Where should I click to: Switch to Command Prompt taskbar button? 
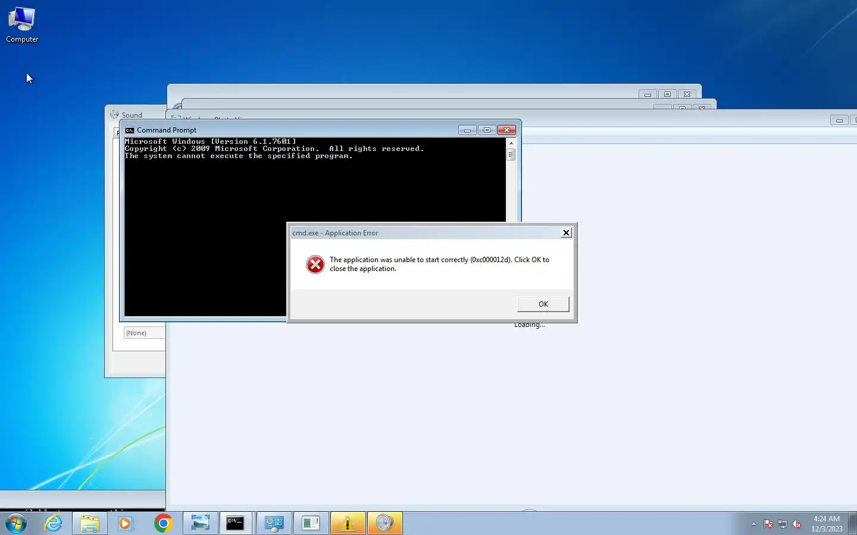coord(236,523)
